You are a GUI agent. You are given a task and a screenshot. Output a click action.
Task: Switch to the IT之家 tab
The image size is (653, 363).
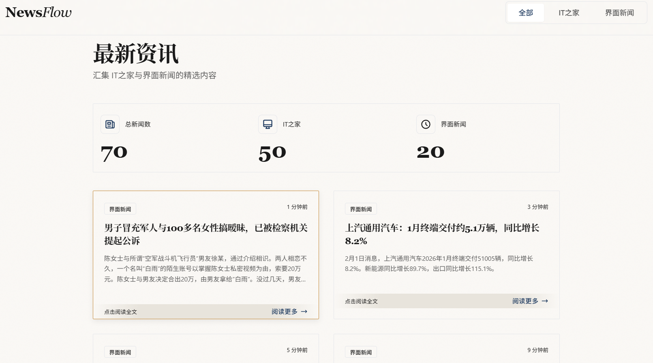569,13
